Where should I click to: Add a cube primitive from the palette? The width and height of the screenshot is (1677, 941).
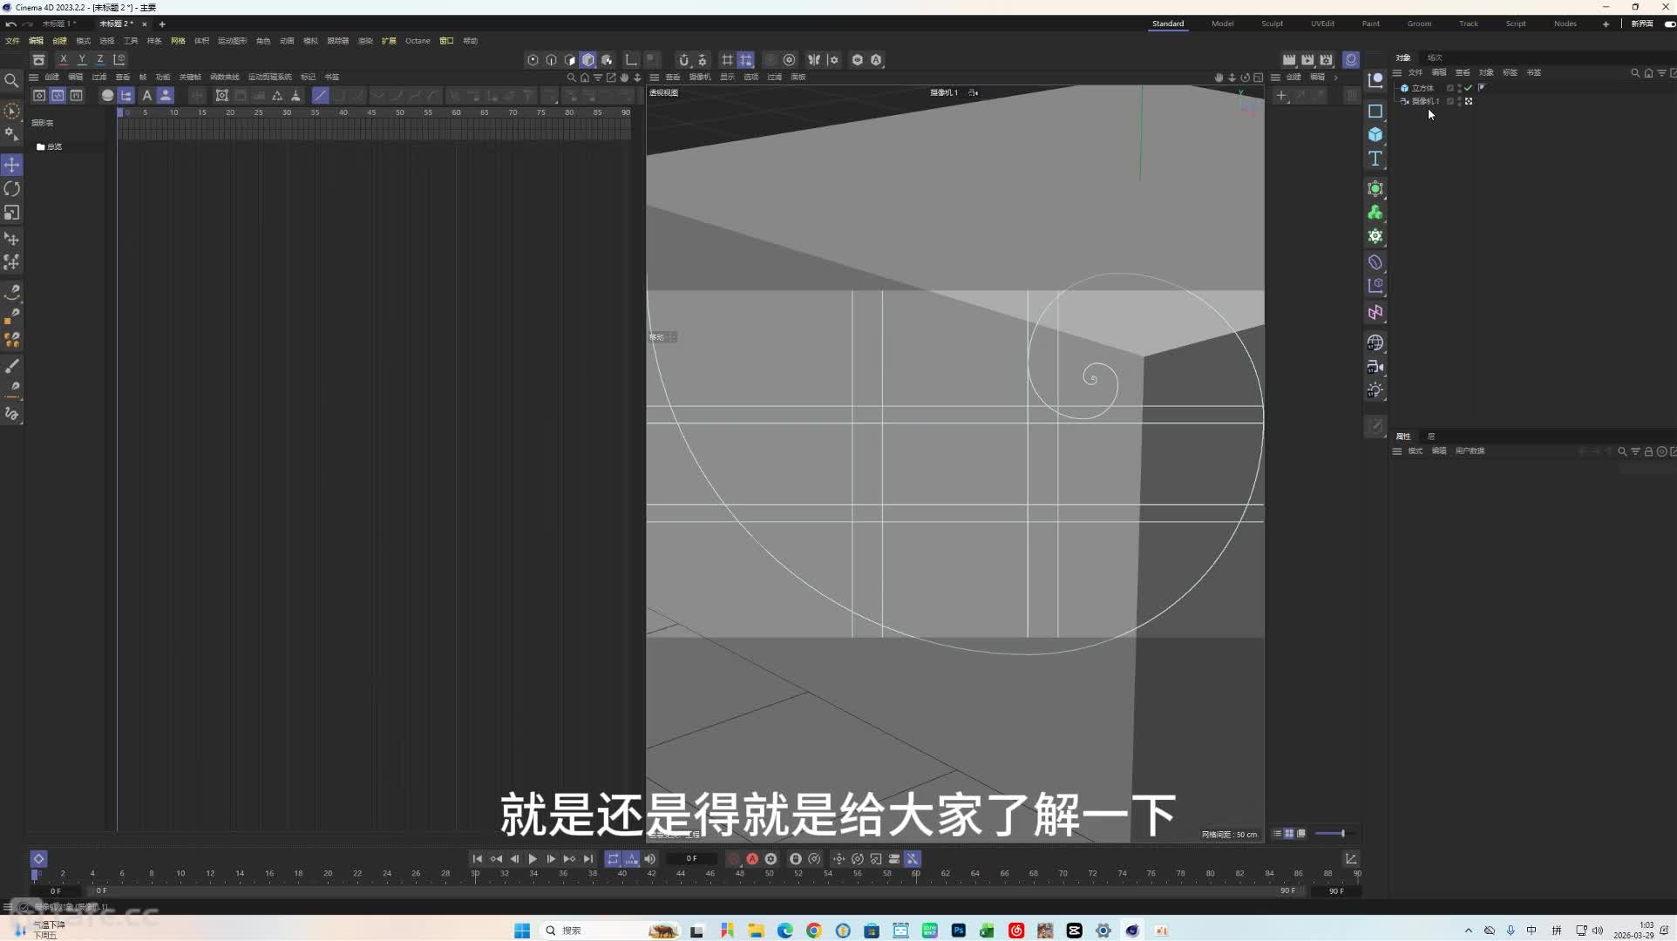coord(1375,134)
